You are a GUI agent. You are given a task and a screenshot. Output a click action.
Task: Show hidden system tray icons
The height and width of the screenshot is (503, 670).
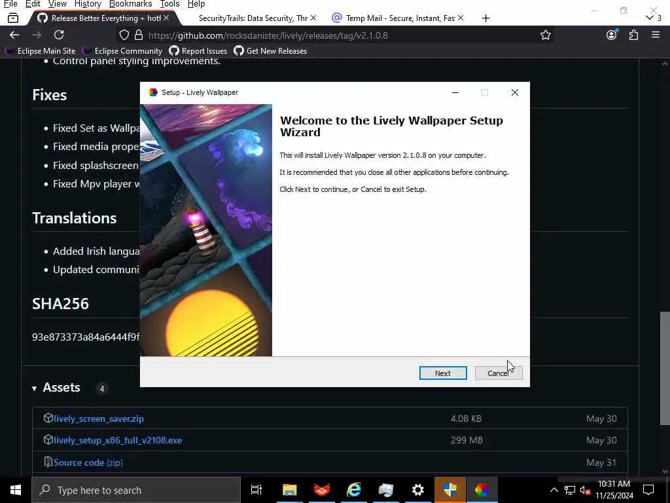coord(554,490)
